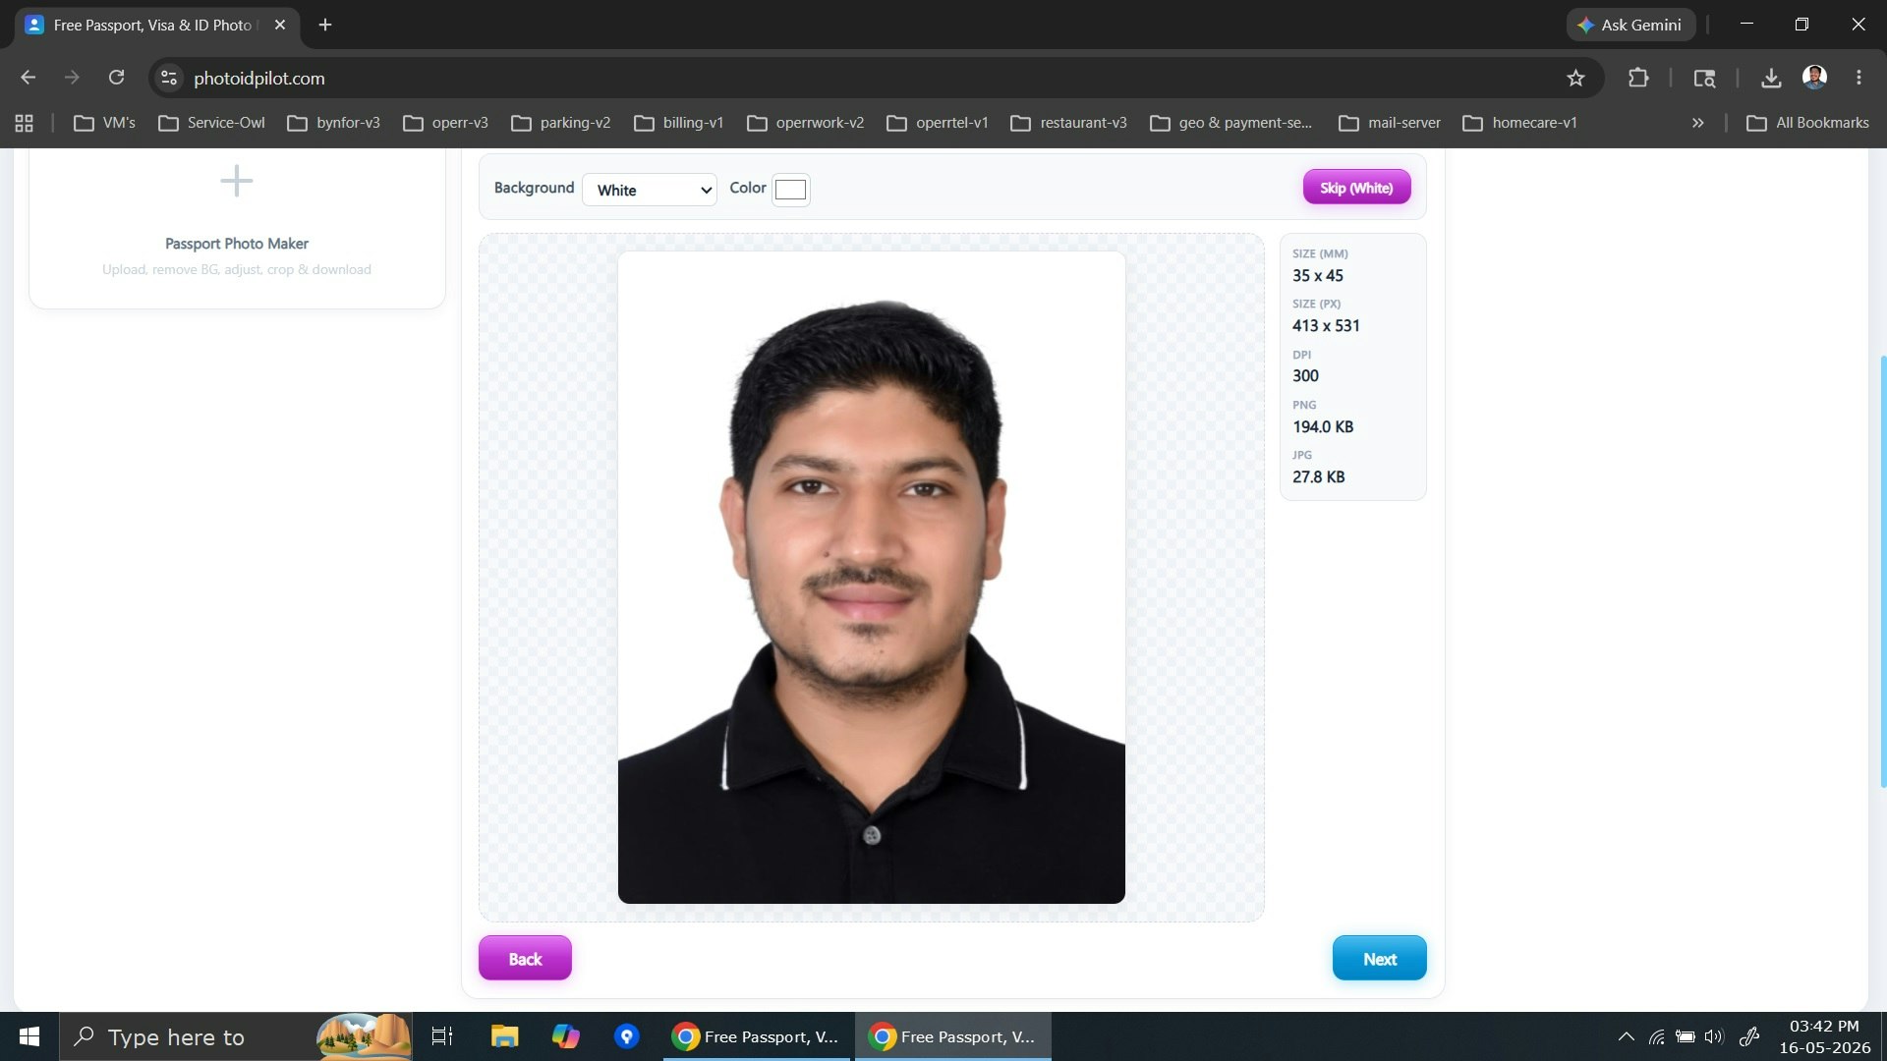Open Chrome Downloads icon
1887x1061 pixels.
click(1771, 78)
